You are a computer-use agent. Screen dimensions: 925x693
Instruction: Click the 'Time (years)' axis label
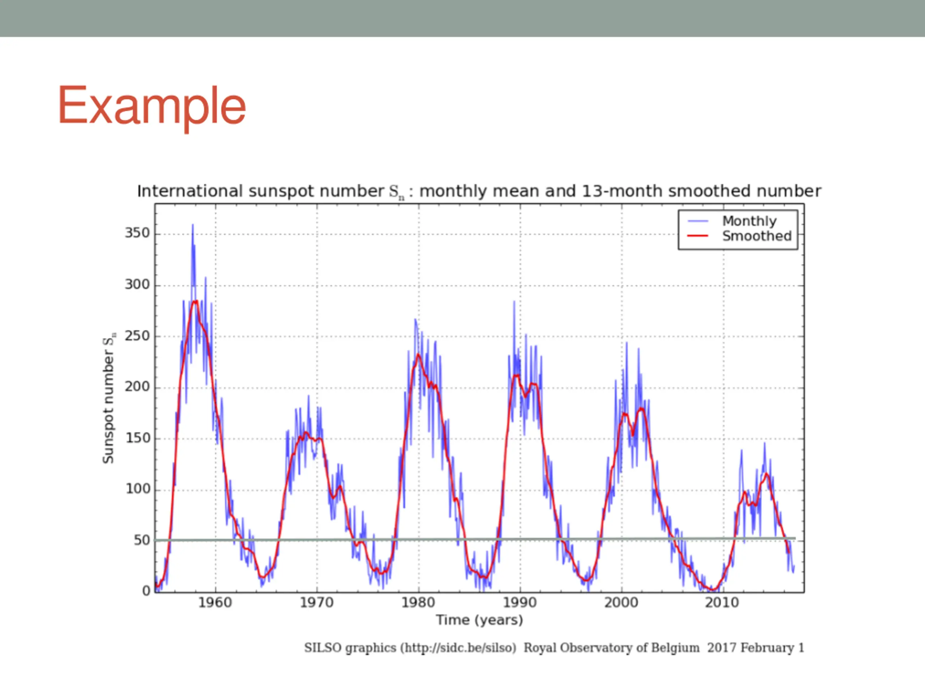[479, 620]
